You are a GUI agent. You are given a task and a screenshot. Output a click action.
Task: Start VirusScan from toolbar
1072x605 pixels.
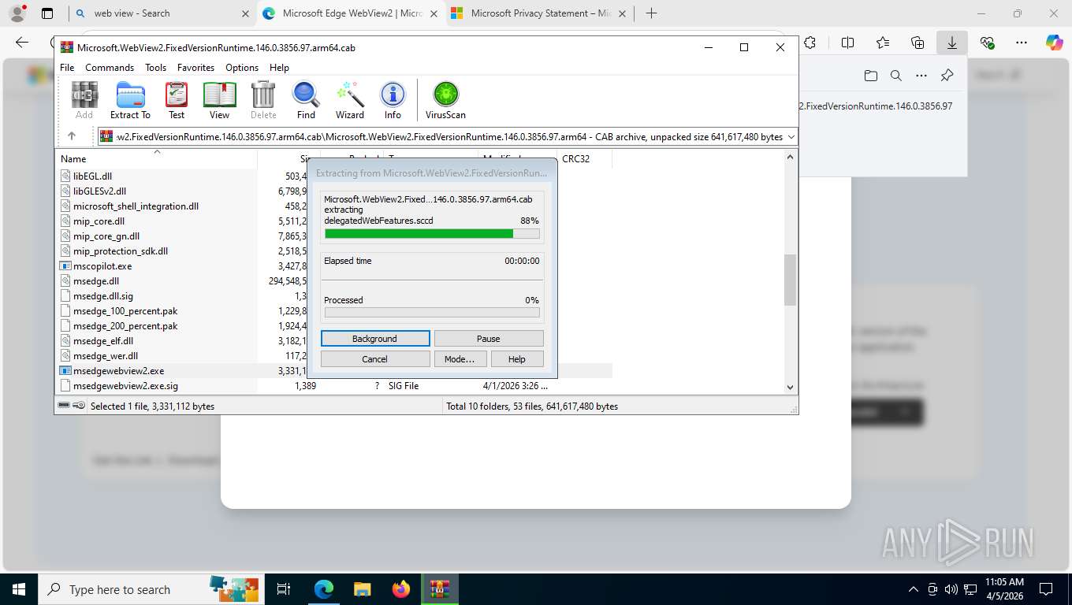(x=445, y=100)
